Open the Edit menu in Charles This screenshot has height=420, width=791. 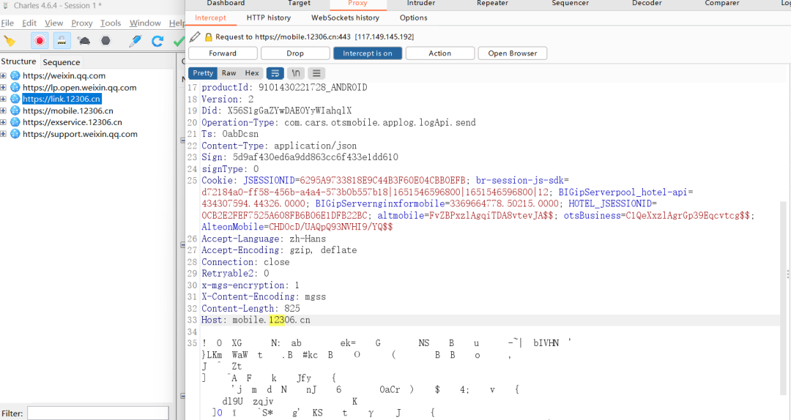coord(29,23)
